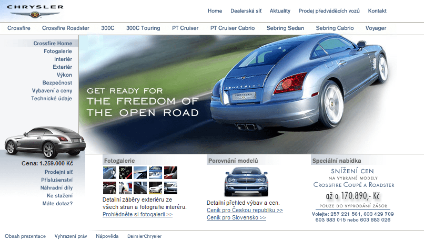The height and width of the screenshot is (252, 424).
Task: Open the Bezpečnost sidebar link
Action: [x=57, y=82]
